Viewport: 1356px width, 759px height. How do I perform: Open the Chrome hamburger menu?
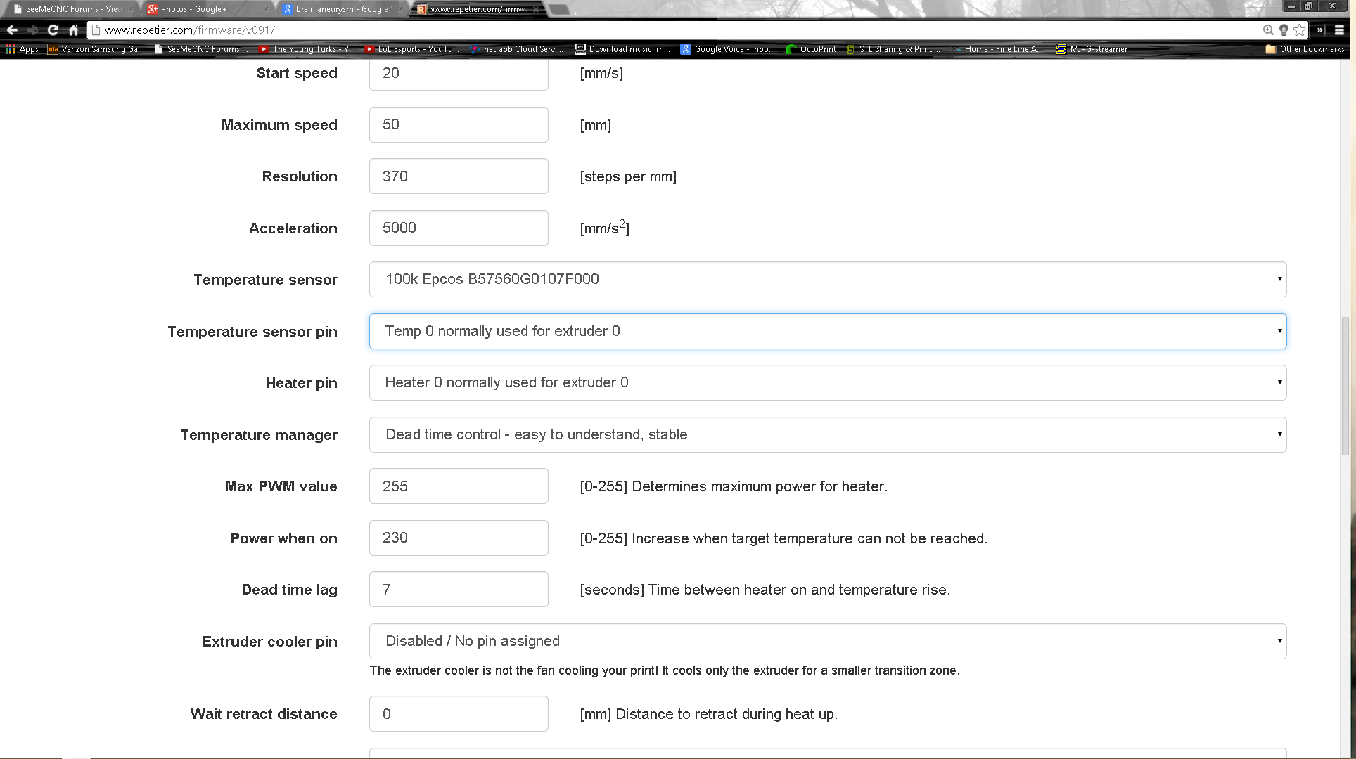[x=1339, y=30]
